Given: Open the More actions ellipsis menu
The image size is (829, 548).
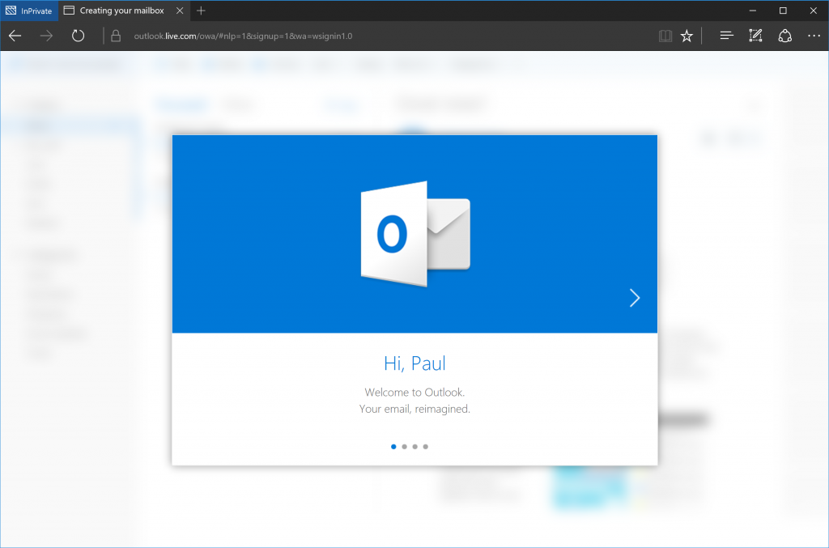Looking at the screenshot, I should [814, 36].
